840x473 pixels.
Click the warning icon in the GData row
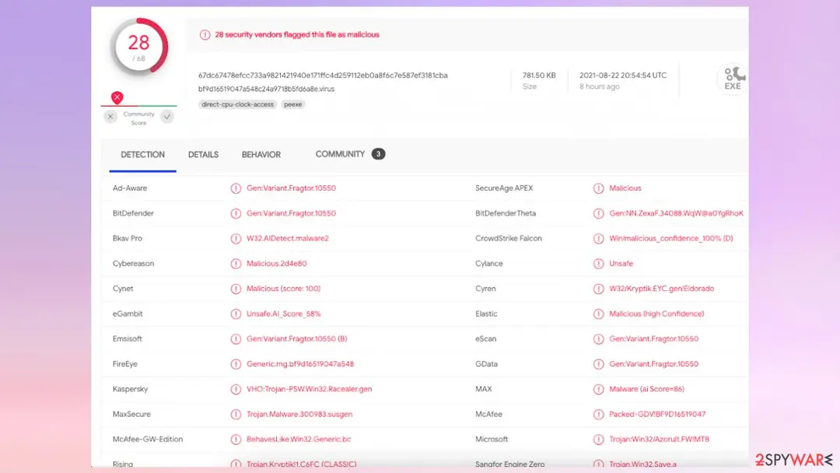(x=598, y=364)
